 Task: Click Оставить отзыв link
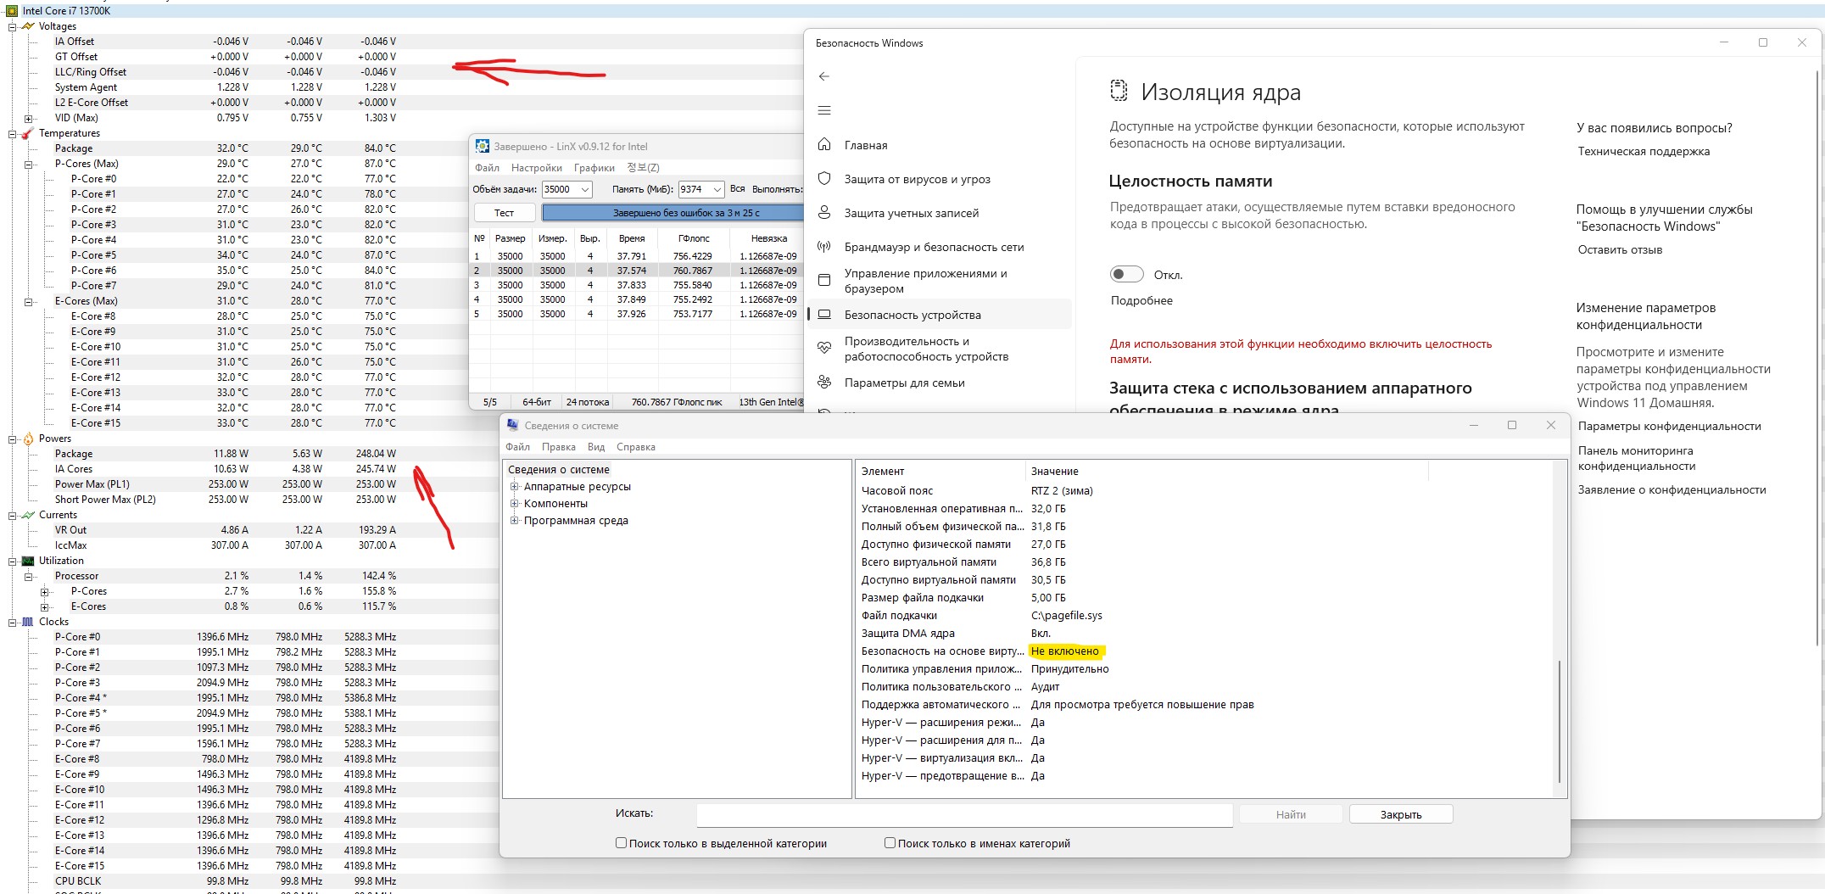[1620, 249]
